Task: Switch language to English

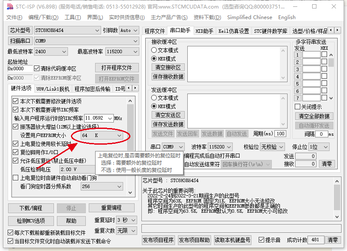Action: 287,17
